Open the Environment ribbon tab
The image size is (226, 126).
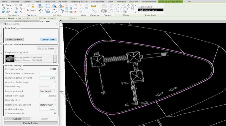click(149, 2)
